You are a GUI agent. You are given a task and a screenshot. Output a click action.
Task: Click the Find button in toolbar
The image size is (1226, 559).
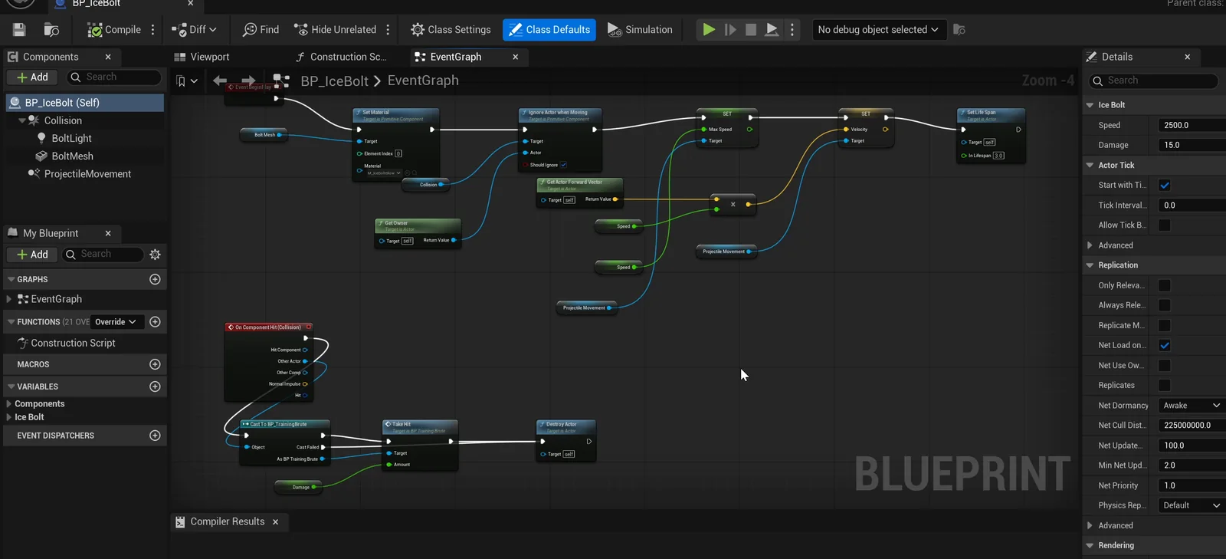(261, 30)
